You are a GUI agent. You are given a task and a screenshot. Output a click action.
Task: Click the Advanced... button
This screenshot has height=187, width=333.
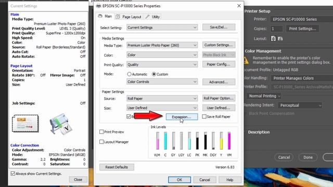219,82
